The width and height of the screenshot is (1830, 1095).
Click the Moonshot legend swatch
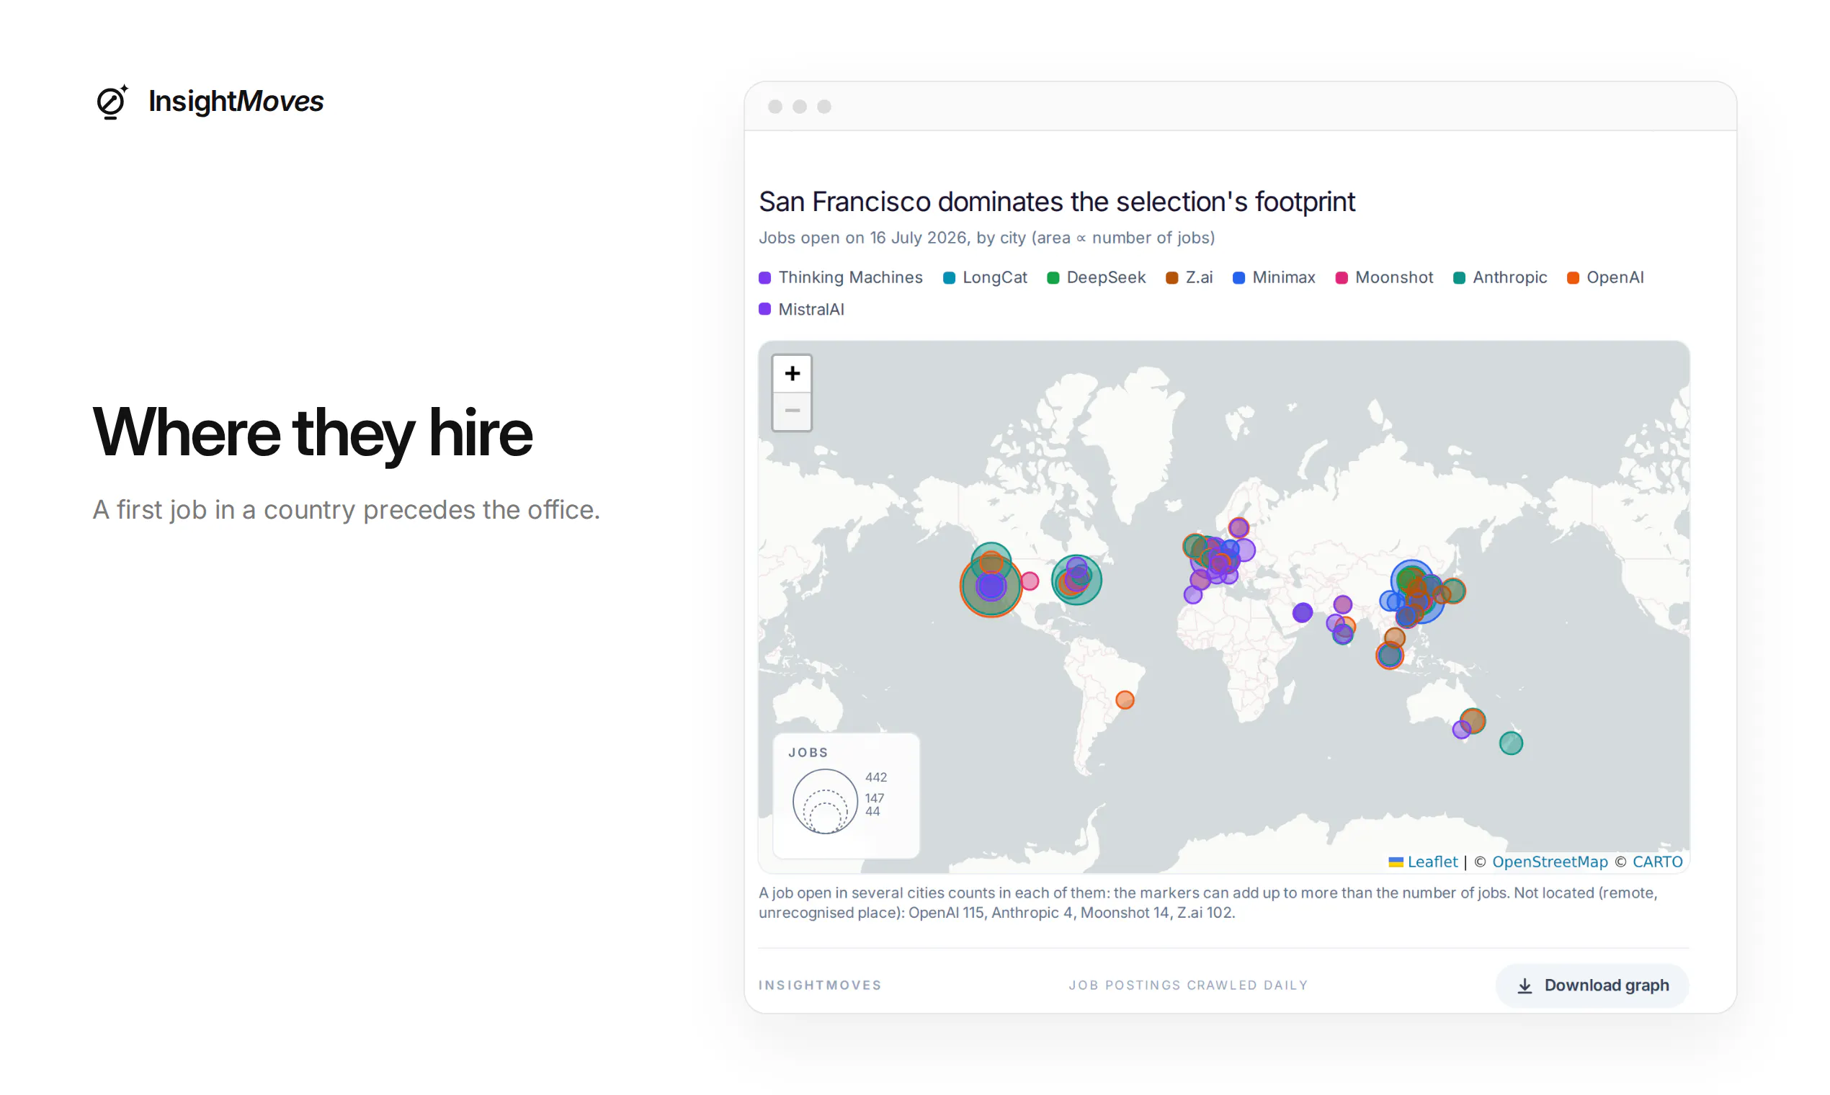tap(1342, 277)
